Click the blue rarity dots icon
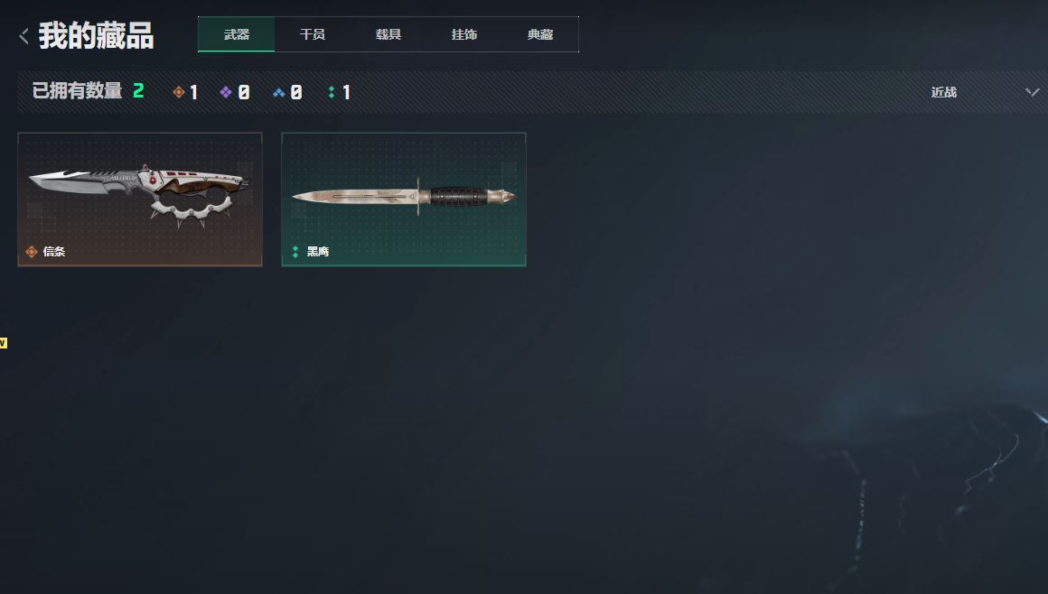 (x=278, y=93)
